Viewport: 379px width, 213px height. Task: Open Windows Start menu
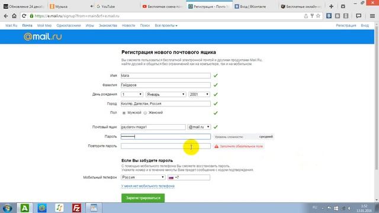tap(7, 208)
